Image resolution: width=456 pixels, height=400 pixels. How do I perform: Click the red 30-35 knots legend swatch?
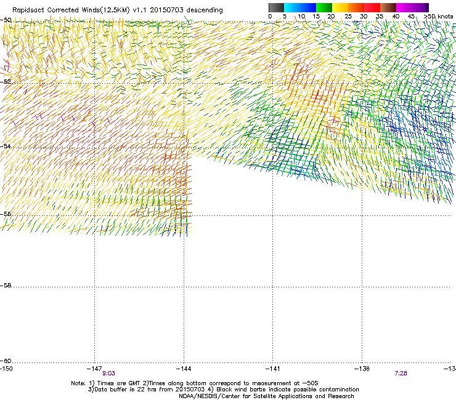[372, 7]
